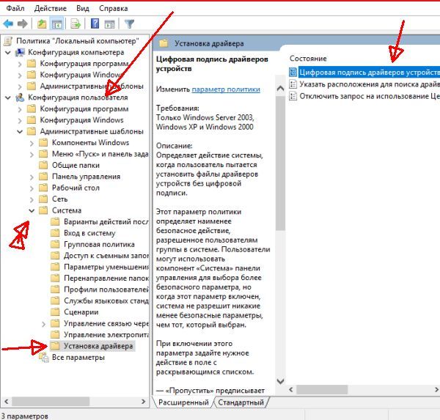Toggle the Show/Hide console tree icon
Viewport: 440px width, 420px height.
(x=57, y=24)
